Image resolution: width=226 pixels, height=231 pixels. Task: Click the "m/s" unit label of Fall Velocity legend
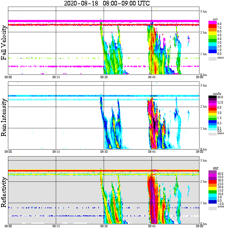click(215, 19)
